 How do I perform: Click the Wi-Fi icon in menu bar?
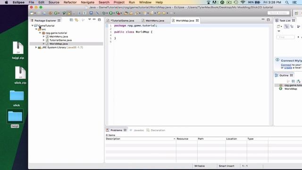[243, 2]
